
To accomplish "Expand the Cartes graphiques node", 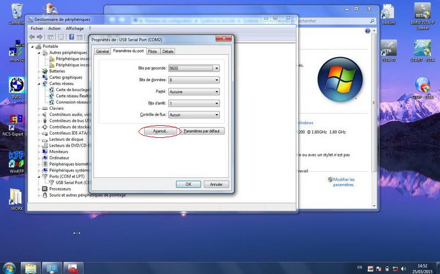I will [39, 77].
